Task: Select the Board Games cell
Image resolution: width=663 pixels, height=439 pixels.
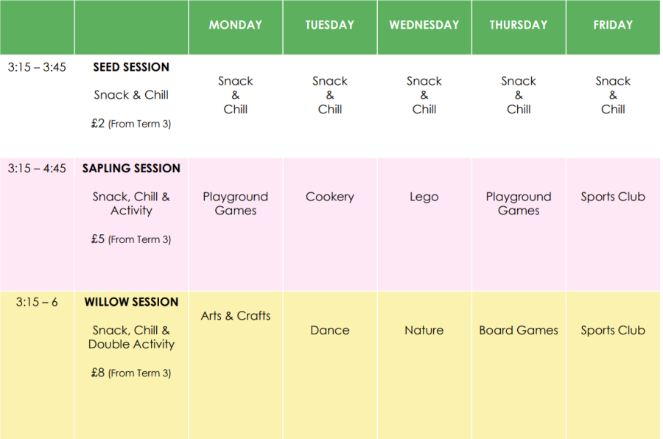Action: (x=518, y=330)
